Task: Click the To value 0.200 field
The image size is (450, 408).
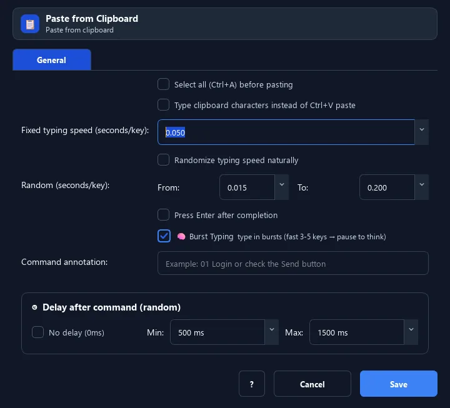Action: 387,187
